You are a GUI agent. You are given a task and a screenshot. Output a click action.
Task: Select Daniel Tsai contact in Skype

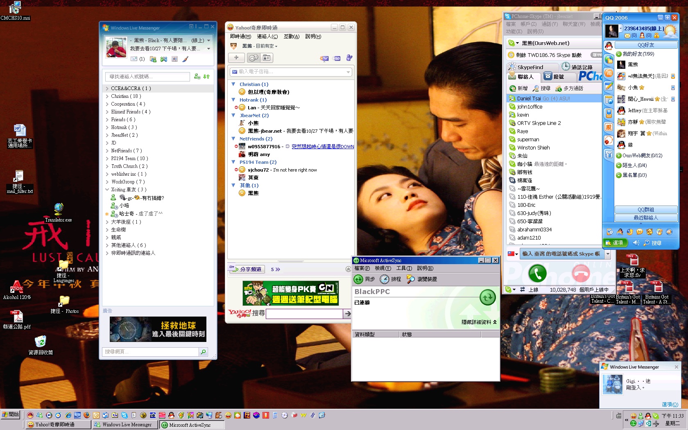554,98
